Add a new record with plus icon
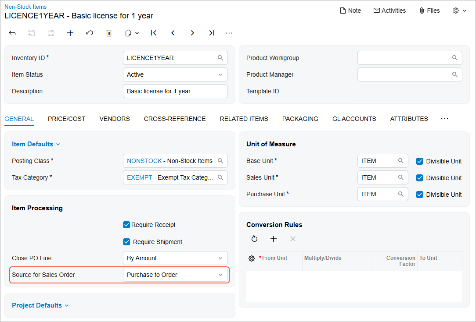The image size is (476, 322). (x=70, y=33)
